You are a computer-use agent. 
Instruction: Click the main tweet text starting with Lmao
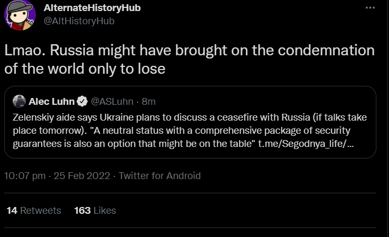tap(189, 60)
